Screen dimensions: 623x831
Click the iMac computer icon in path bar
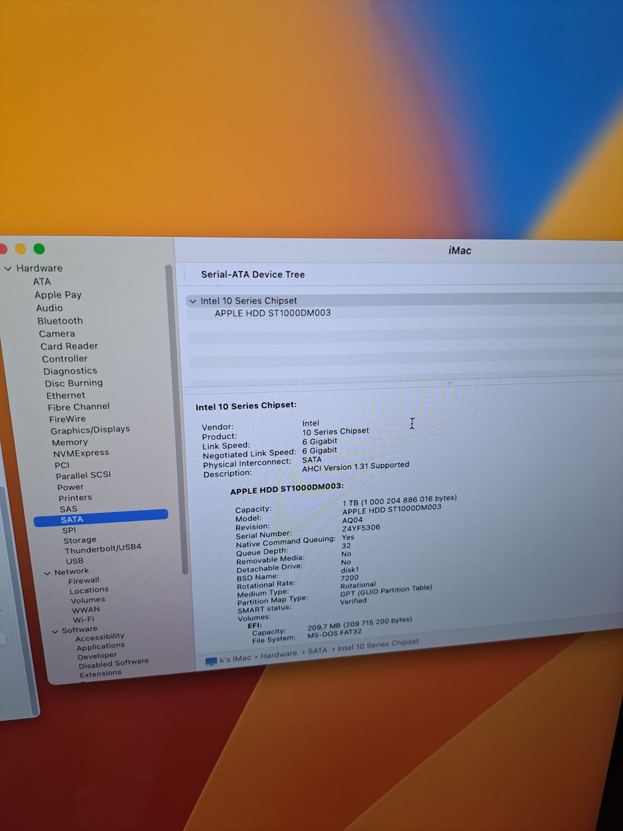[211, 662]
